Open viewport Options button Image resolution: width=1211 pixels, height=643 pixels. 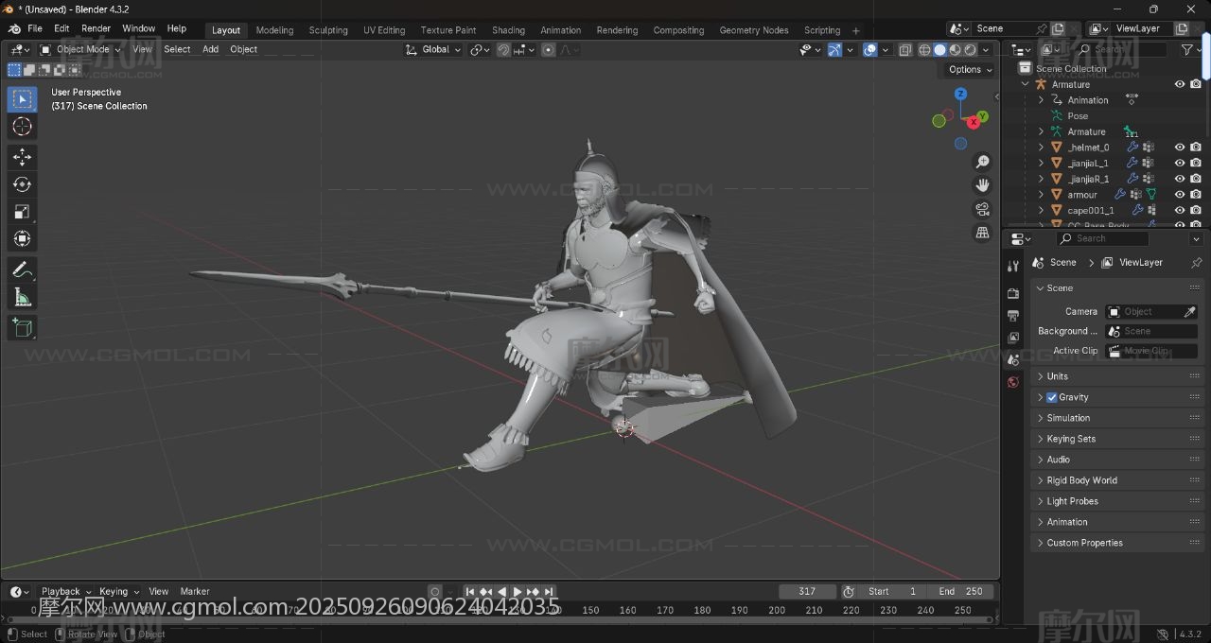click(970, 69)
